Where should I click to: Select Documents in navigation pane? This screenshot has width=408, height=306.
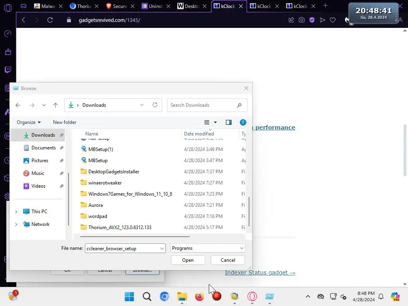click(38, 148)
